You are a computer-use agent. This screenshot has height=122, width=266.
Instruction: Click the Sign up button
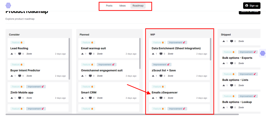[x=251, y=6]
